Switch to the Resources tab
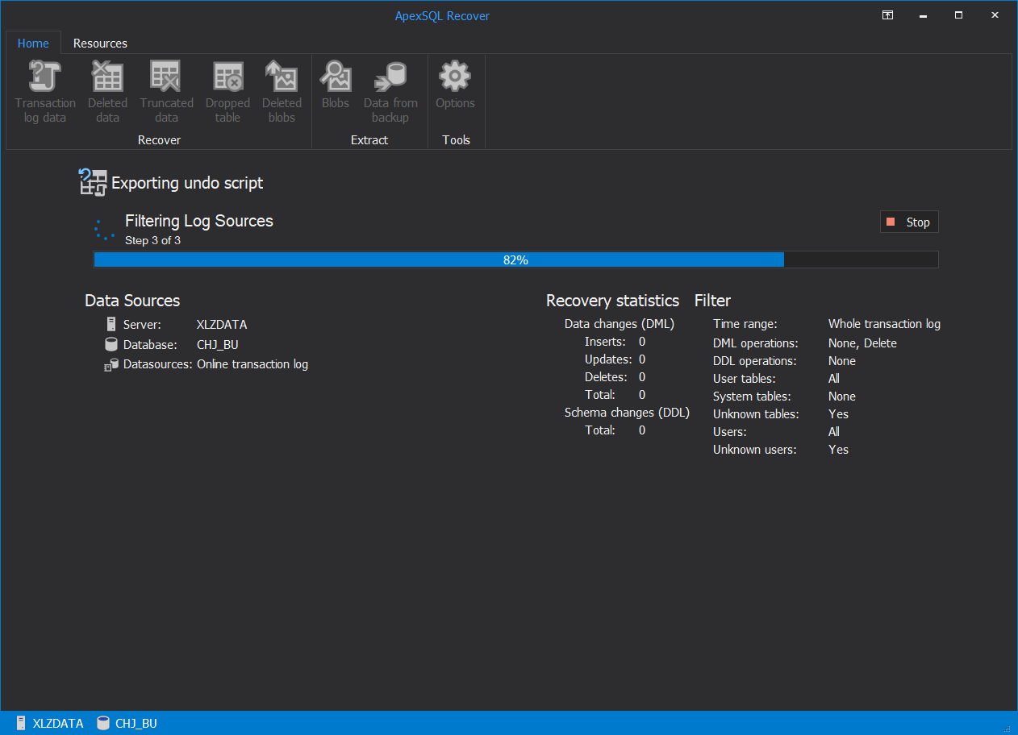The height and width of the screenshot is (735, 1018). point(100,43)
